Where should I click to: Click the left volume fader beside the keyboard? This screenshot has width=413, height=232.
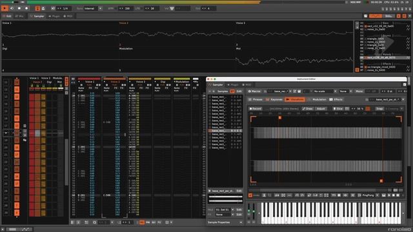pos(249,211)
